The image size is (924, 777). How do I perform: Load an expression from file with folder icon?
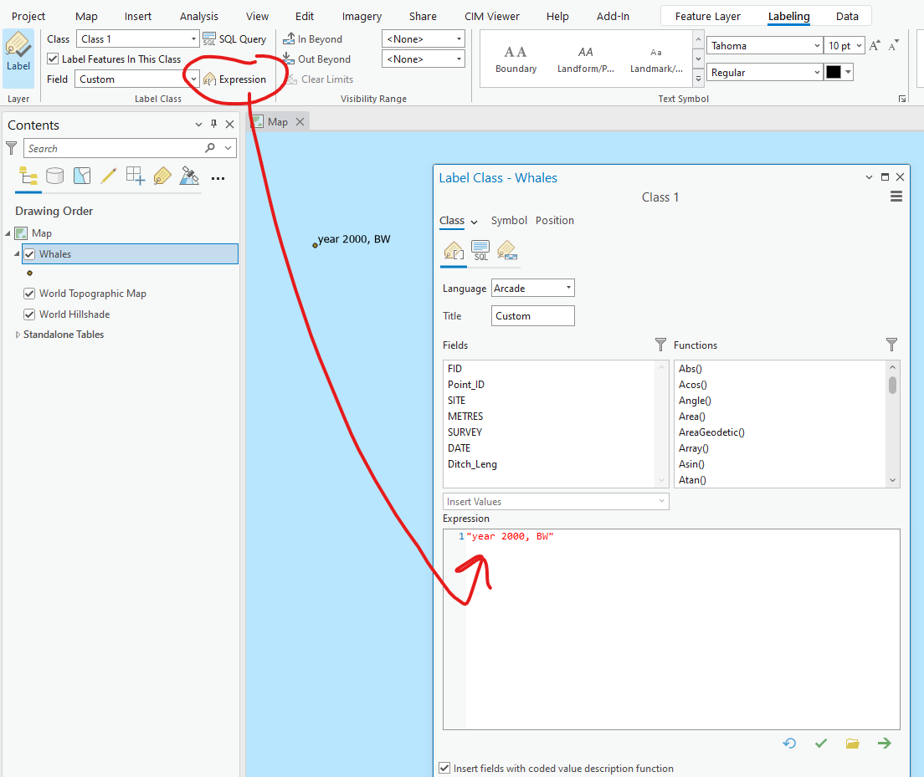coord(852,743)
